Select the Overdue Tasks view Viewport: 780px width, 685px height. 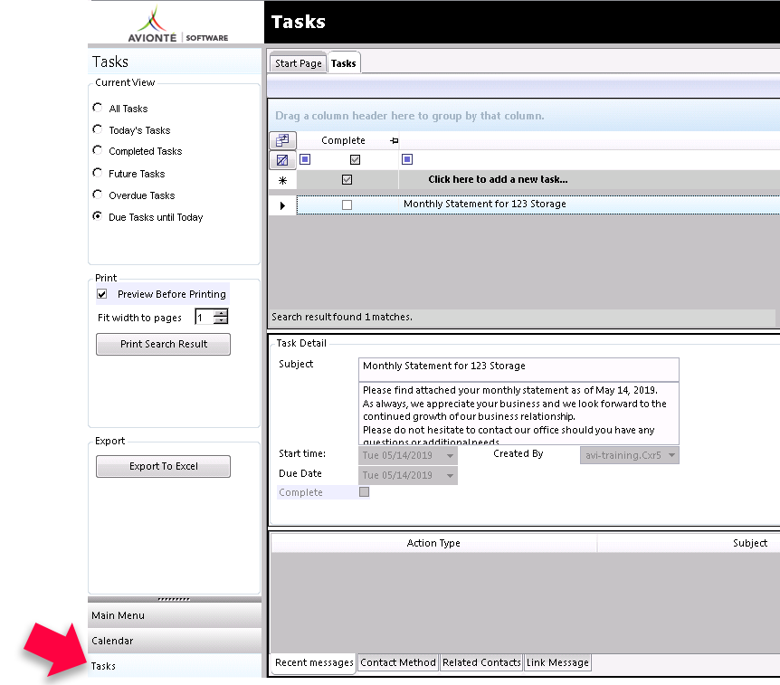tap(98, 195)
